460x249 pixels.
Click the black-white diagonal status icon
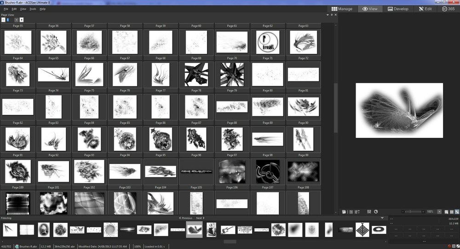[458, 246]
